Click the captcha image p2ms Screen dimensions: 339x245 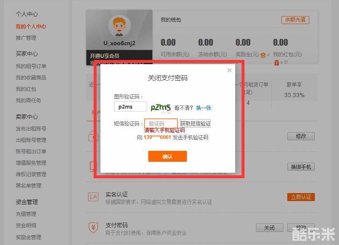161,108
